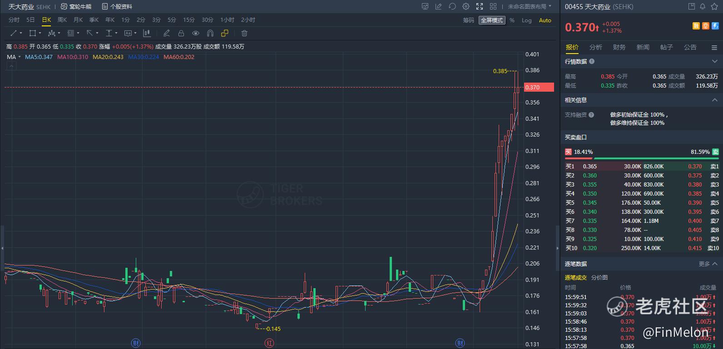Image resolution: width=723 pixels, height=349 pixels.
Task: Collapse the 相关信息 section
Action: coord(715,100)
